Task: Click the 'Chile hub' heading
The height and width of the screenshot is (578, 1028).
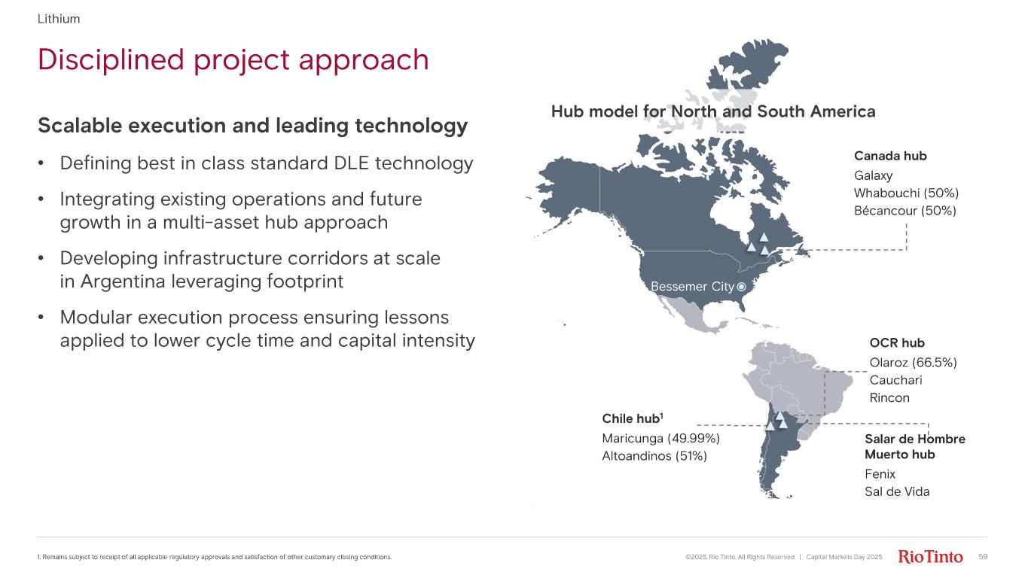Action: 632,418
